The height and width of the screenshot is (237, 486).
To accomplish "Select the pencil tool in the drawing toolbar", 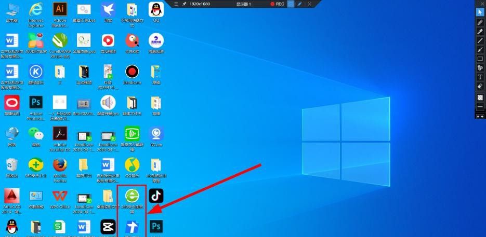I will [480, 22].
